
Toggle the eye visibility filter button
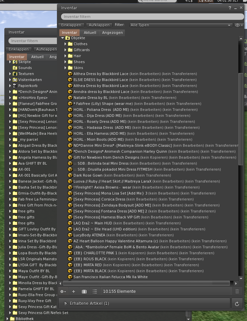(239, 25)
